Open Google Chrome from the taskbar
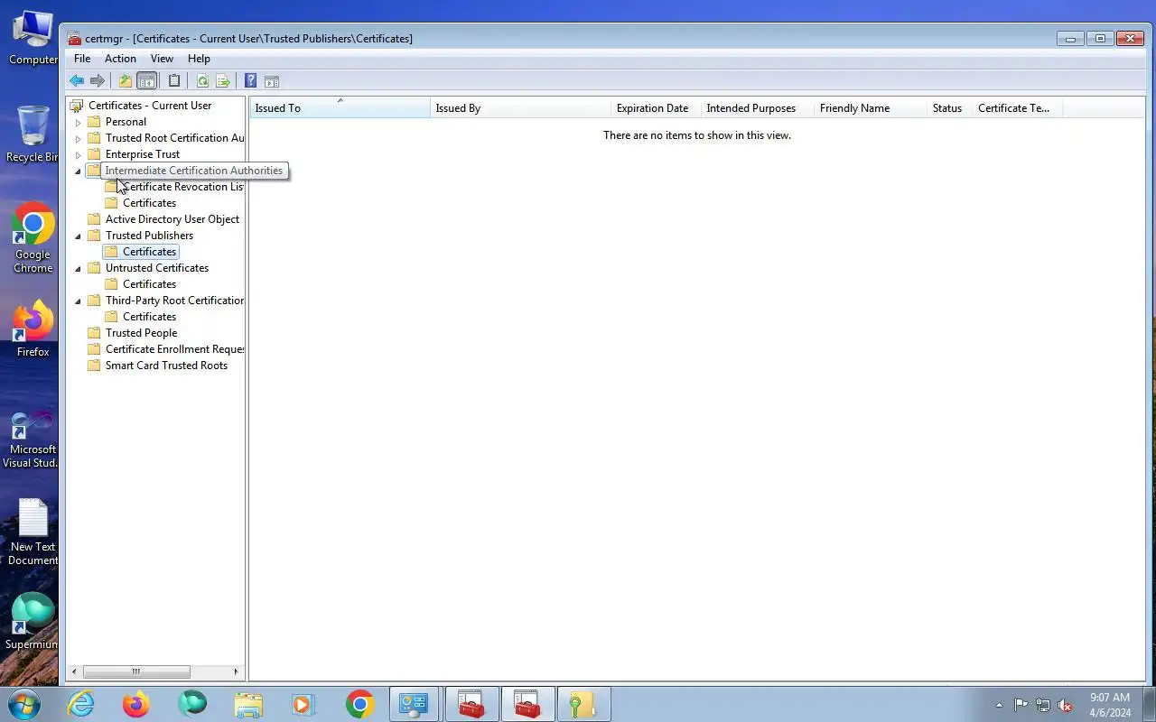Screen dimensions: 1156x722 coord(359,704)
